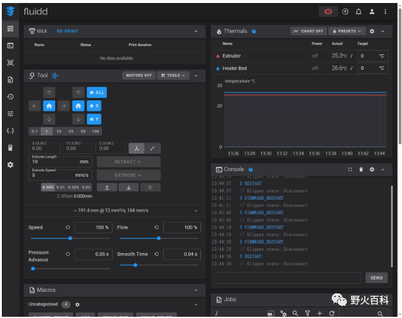Click the red emergency stop icon
The height and width of the screenshot is (318, 402).
(328, 11)
